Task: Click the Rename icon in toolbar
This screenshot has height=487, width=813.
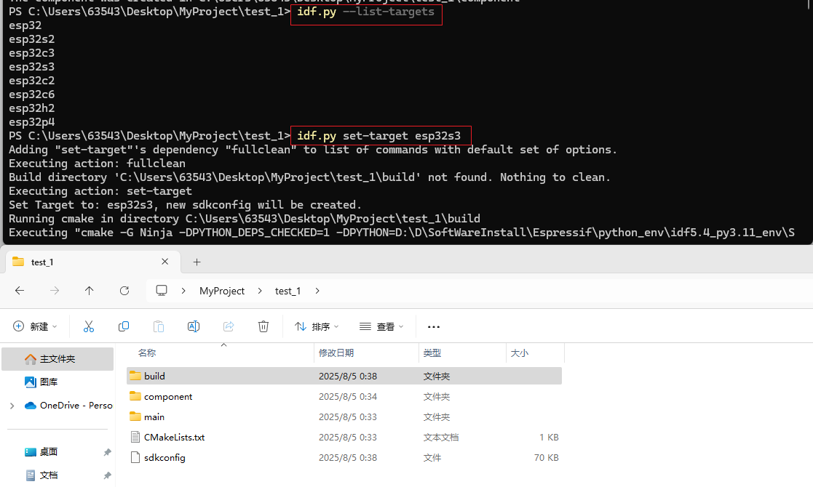Action: 194,326
